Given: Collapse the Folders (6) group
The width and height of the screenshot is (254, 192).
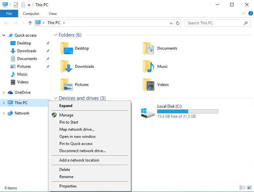Looking at the screenshot, I should pyautogui.click(x=55, y=35).
